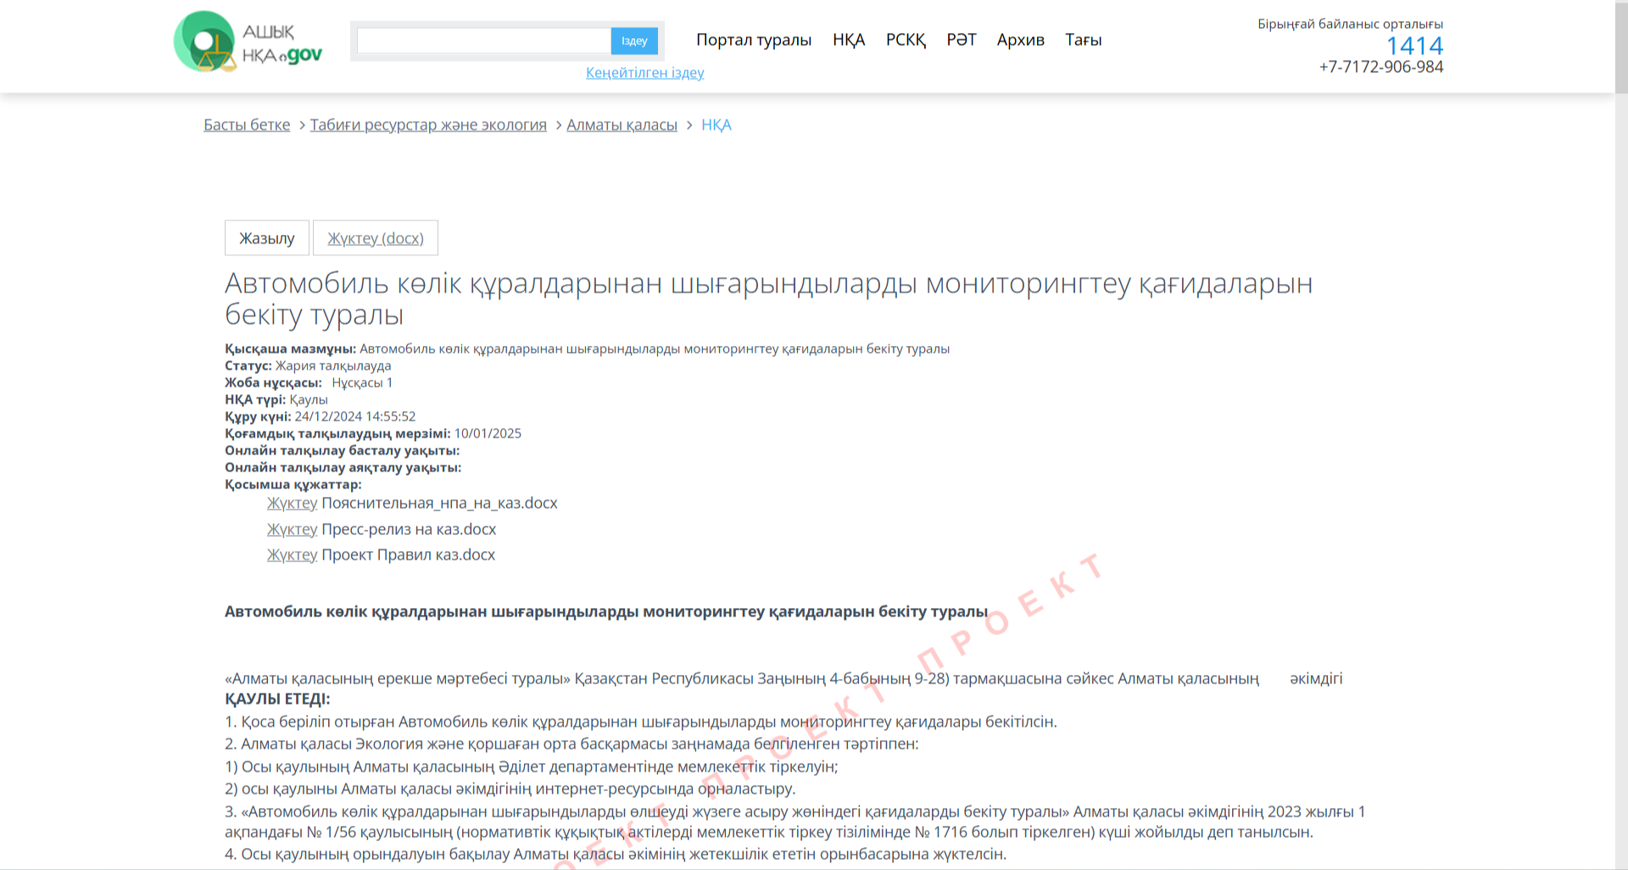The image size is (1628, 870).
Task: Download Проект Правил каз.docx attachment
Action: 292,555
